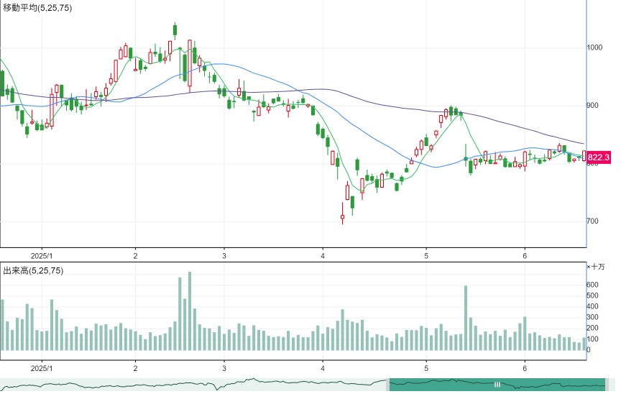
Task: Click the unselected pale area of the navigator
Action: click(x=193, y=385)
